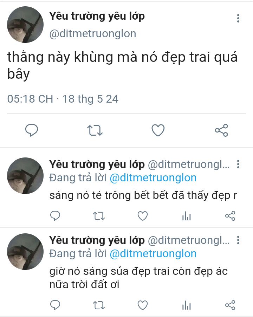The width and height of the screenshot is (253, 317).
Task: Retweet the 'sáng nó té' tweet
Action: click(x=99, y=216)
